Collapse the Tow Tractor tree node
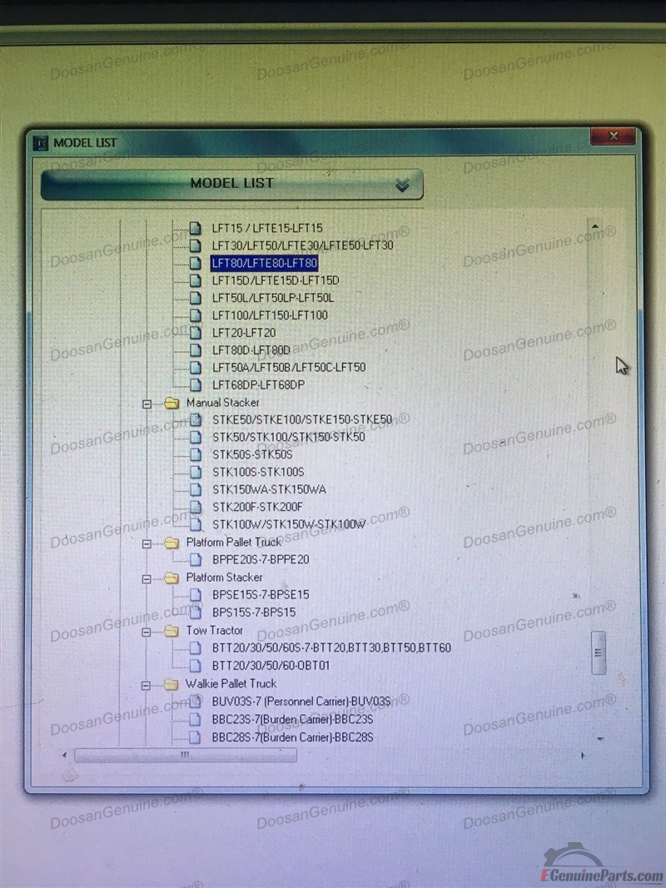Viewport: 666px width, 888px height. tap(147, 632)
